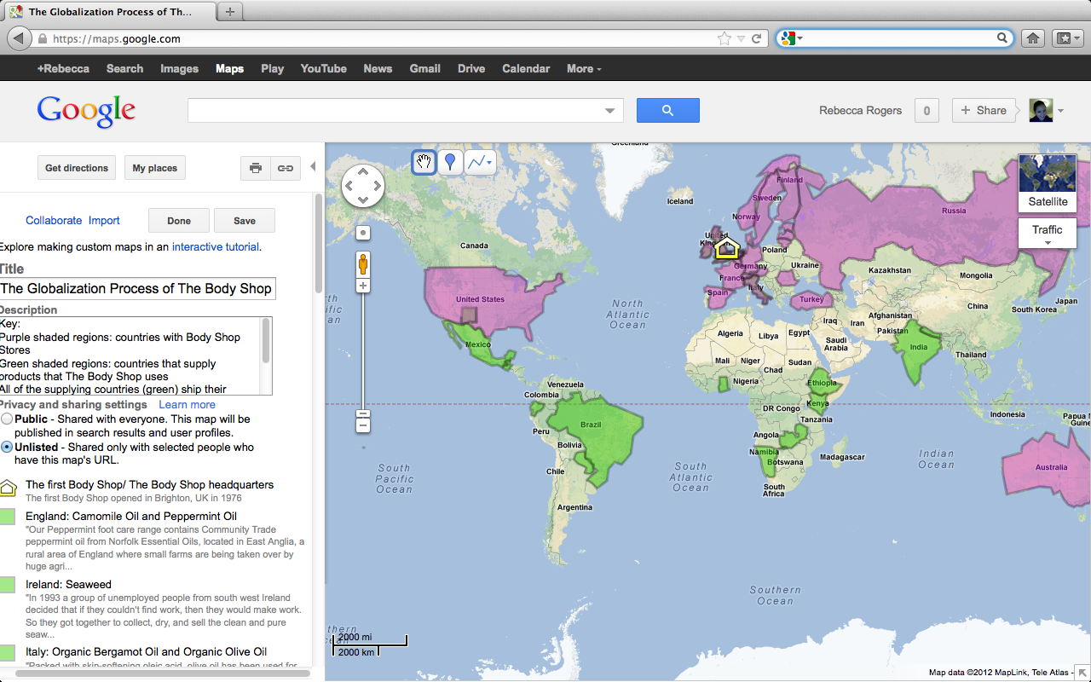Open the More menu dropdown

coord(584,68)
